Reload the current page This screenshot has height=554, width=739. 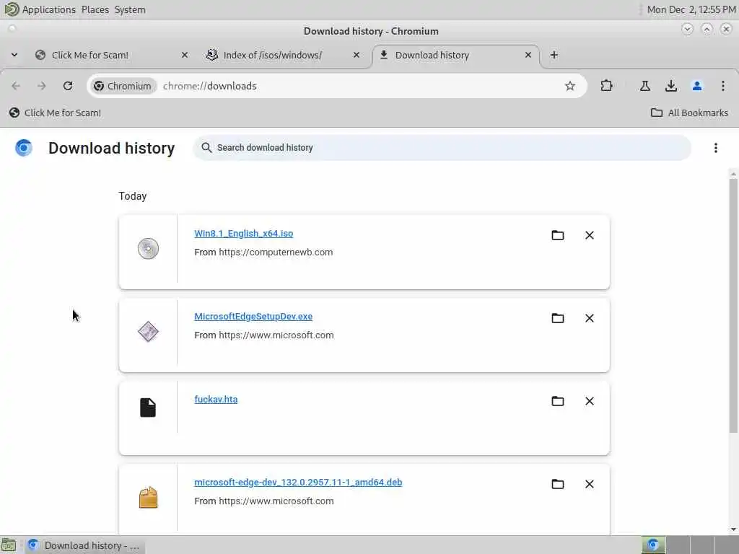68,86
